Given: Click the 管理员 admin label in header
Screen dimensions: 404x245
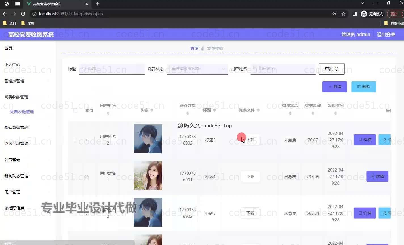Looking at the screenshot, I should (x=355, y=34).
